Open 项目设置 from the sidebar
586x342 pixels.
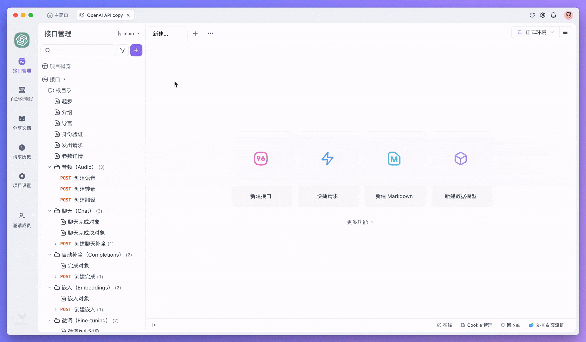22,180
